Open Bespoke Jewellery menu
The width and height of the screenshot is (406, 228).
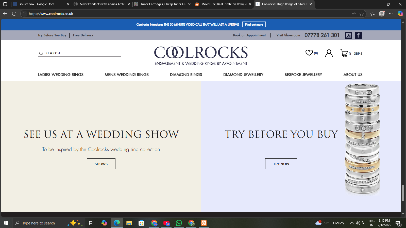(303, 75)
